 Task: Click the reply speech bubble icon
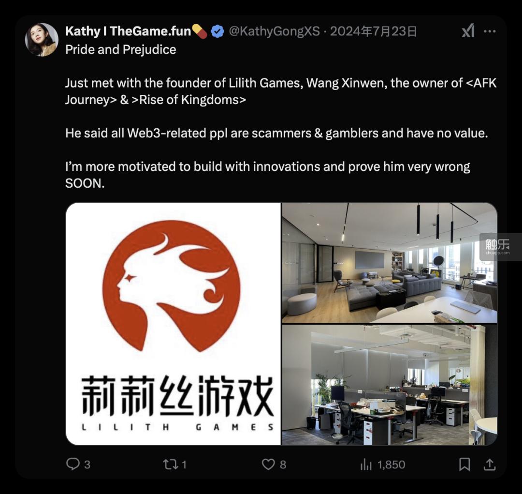(x=72, y=464)
